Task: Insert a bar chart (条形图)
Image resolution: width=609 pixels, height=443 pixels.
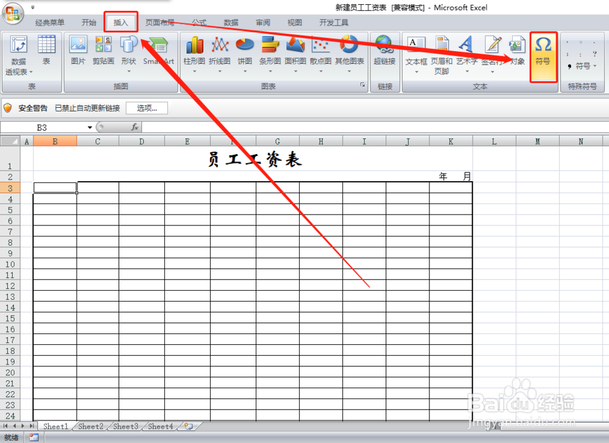Action: point(270,54)
